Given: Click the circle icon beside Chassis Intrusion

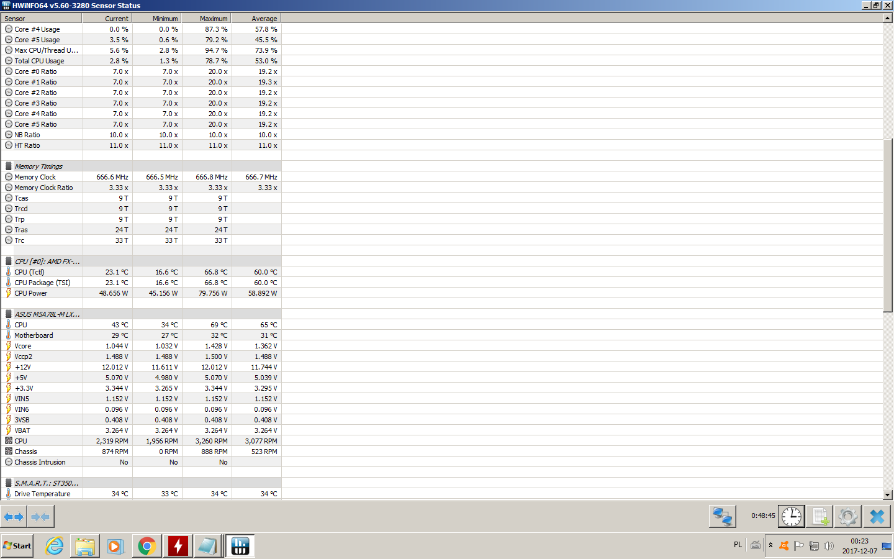Looking at the screenshot, I should click(x=9, y=462).
